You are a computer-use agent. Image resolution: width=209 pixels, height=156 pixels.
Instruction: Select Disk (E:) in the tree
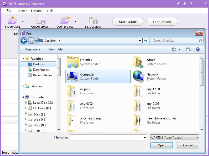pyautogui.click(x=36, y=114)
